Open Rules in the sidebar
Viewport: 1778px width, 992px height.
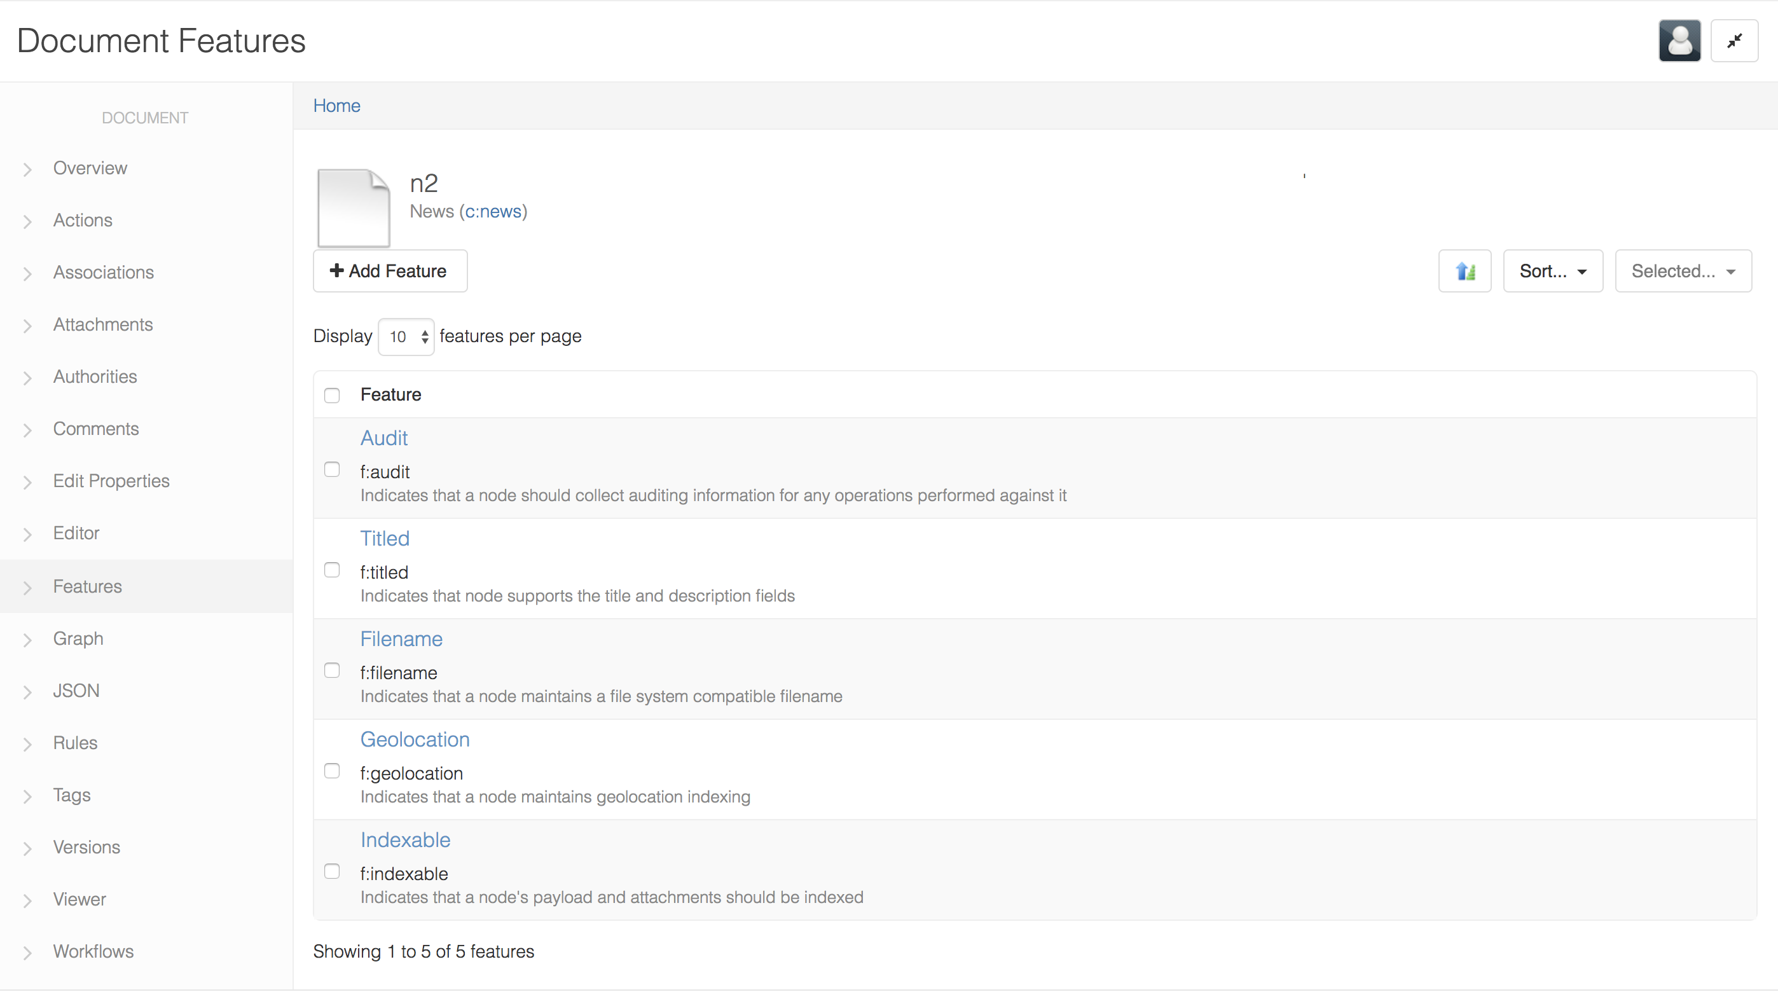coord(75,743)
